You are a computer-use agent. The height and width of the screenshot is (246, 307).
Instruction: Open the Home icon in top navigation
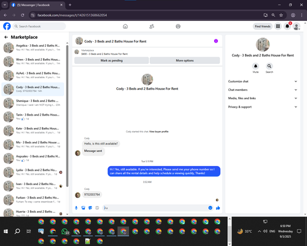click(125, 26)
